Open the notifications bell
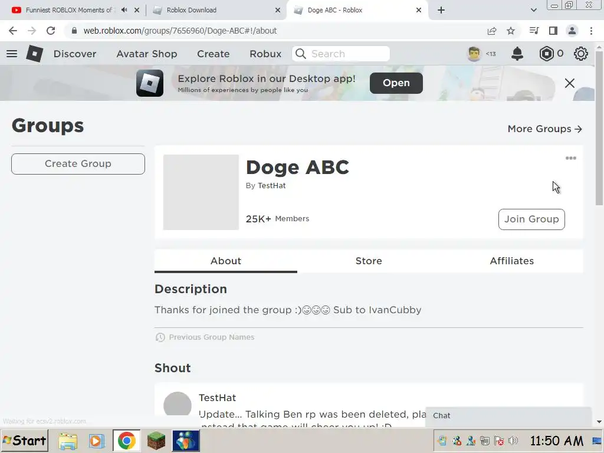 pos(517,54)
